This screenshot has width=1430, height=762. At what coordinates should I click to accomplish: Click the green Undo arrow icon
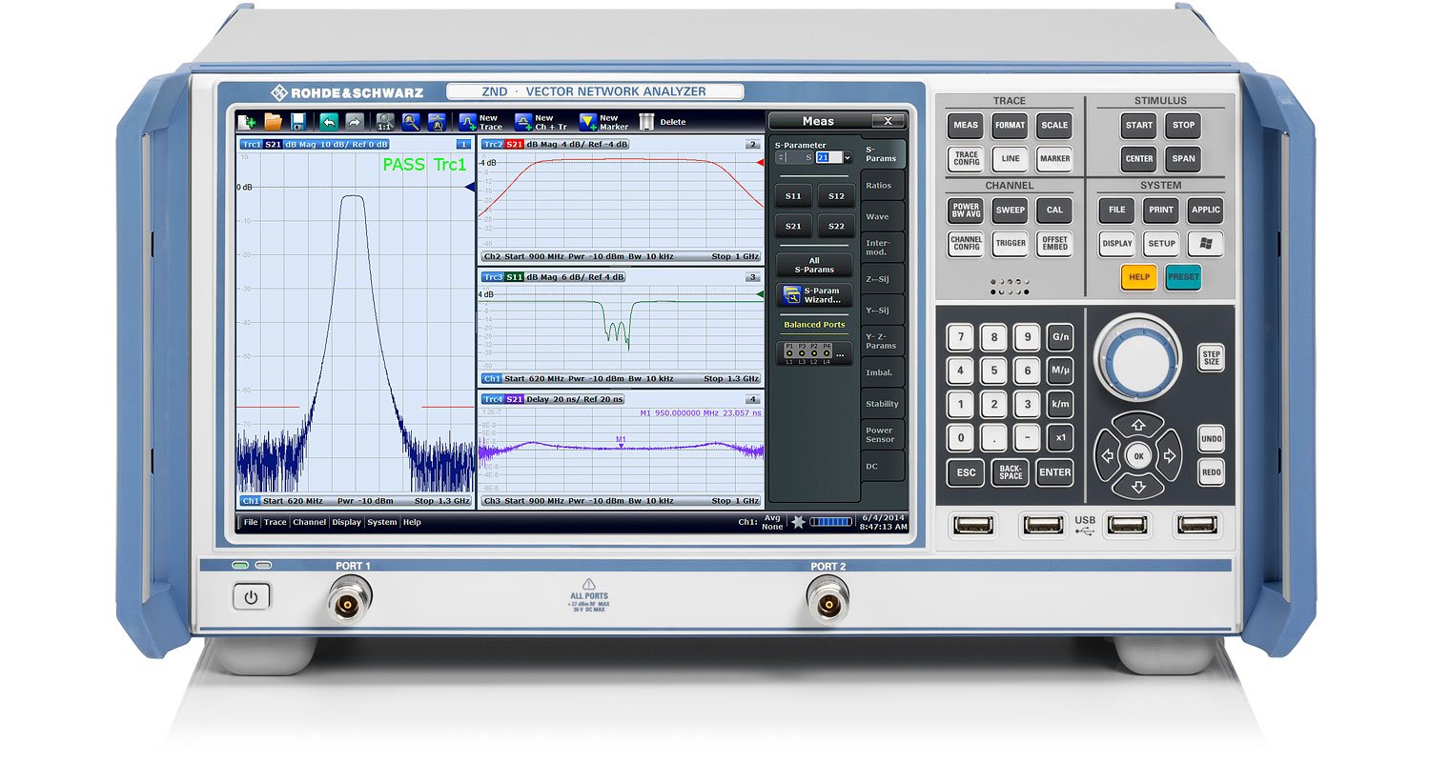click(x=328, y=122)
